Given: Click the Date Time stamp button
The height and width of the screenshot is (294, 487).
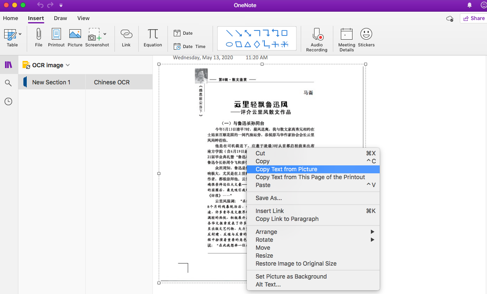Looking at the screenshot, I should pos(190,47).
